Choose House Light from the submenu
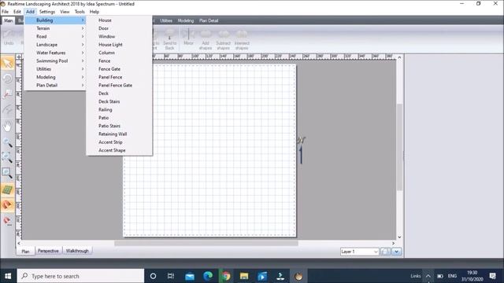The image size is (504, 283). 119,45
